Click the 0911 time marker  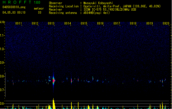(18, 23)
